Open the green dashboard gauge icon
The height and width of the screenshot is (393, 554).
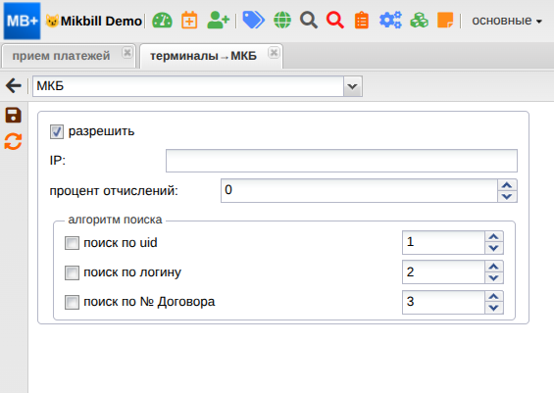(162, 21)
